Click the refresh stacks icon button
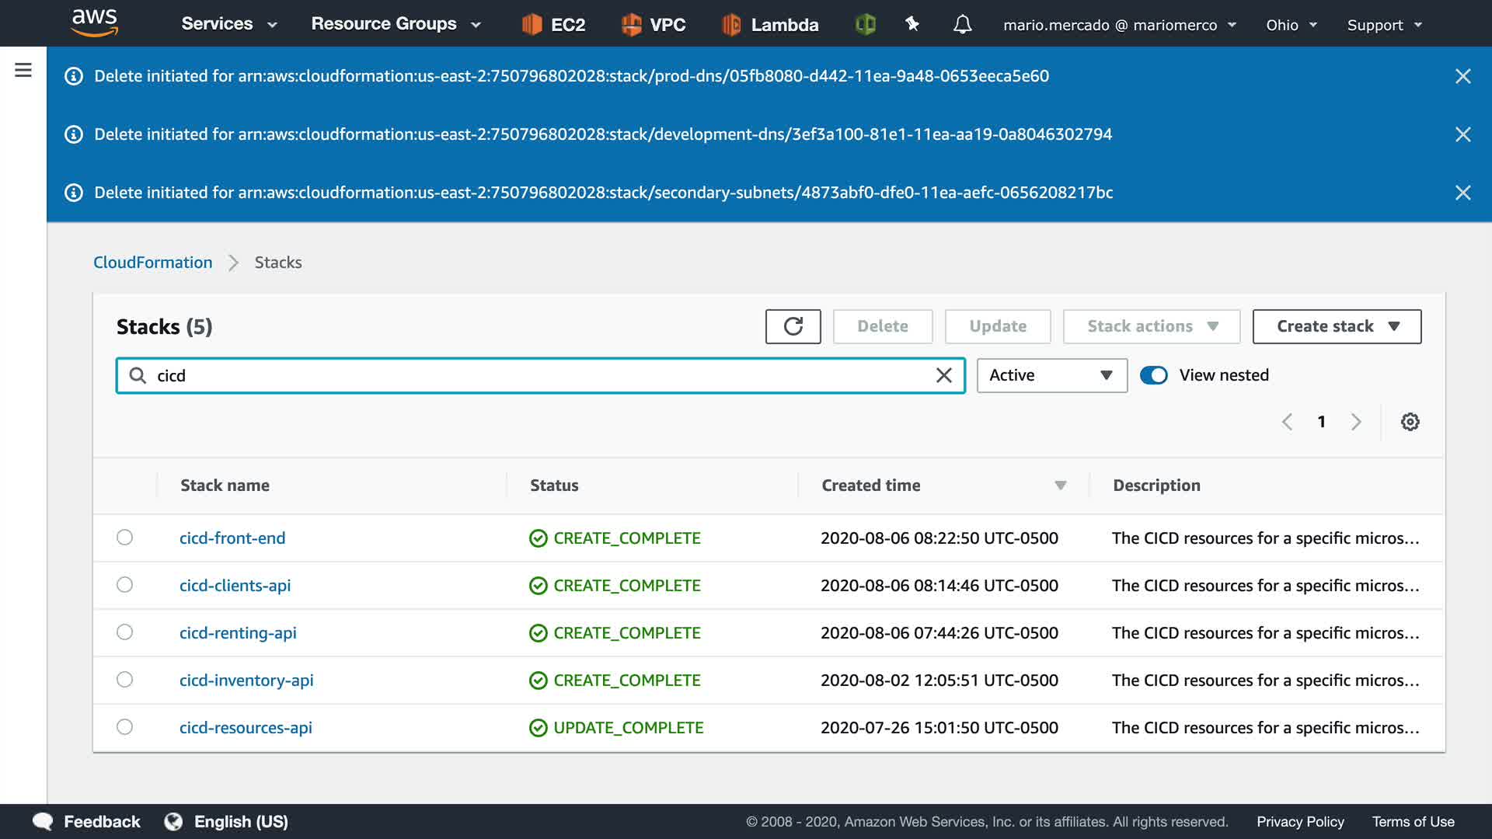 click(793, 326)
